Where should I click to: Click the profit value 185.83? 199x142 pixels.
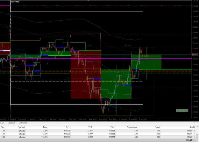[189, 131]
